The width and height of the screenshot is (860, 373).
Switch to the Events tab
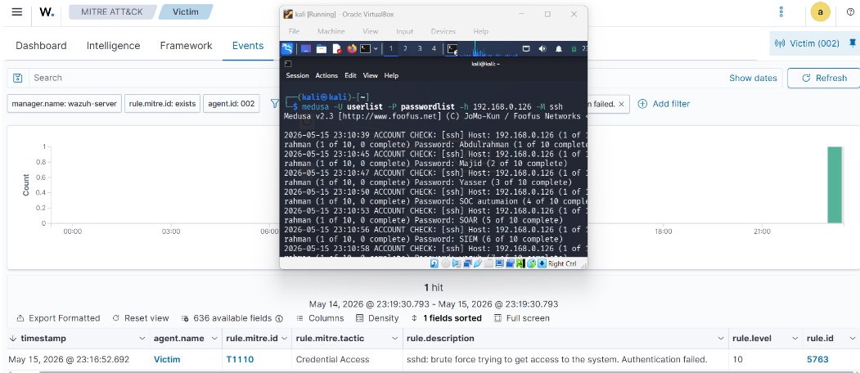(x=248, y=46)
